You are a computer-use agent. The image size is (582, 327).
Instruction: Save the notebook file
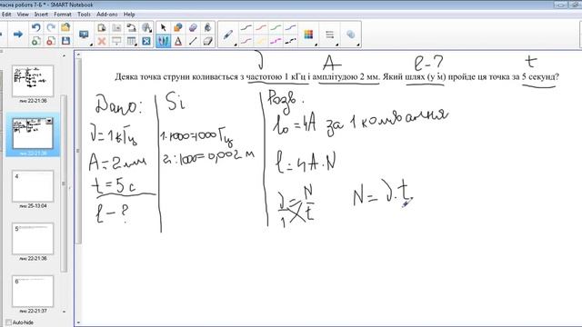click(65, 41)
